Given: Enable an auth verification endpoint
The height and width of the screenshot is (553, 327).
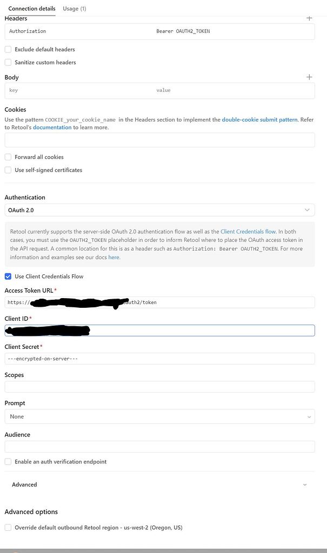Looking at the screenshot, I should point(8,461).
